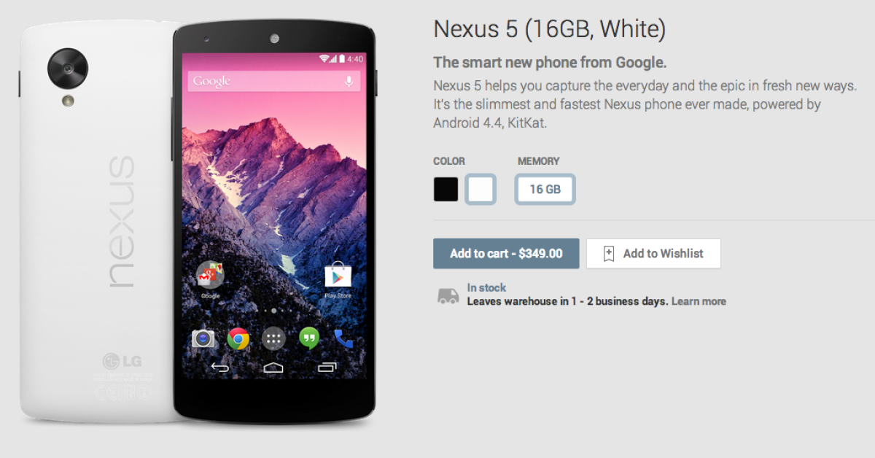
Task: Click the Google search field on phone screen
Action: (274, 81)
